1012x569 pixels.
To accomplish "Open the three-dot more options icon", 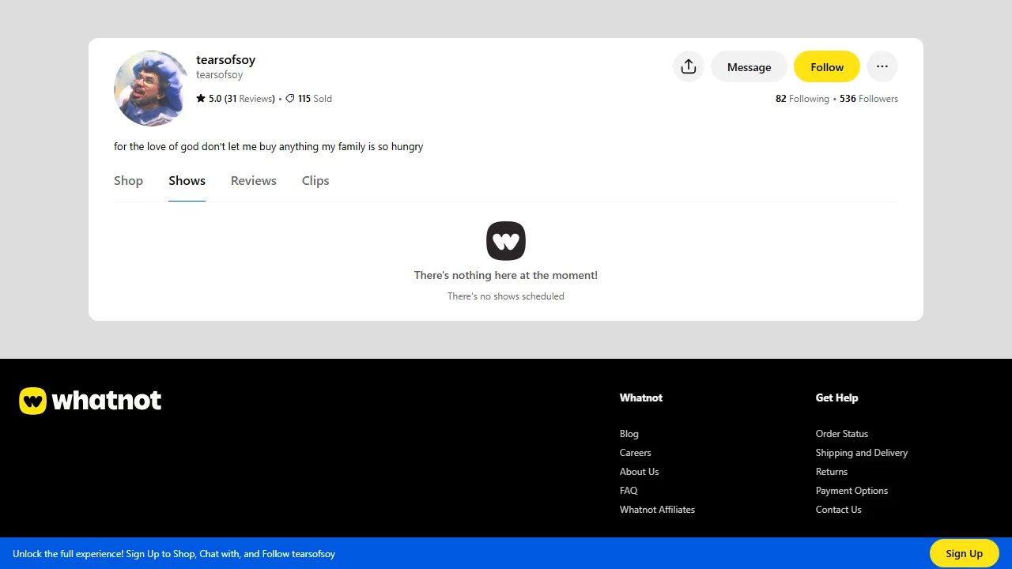I will coord(882,66).
